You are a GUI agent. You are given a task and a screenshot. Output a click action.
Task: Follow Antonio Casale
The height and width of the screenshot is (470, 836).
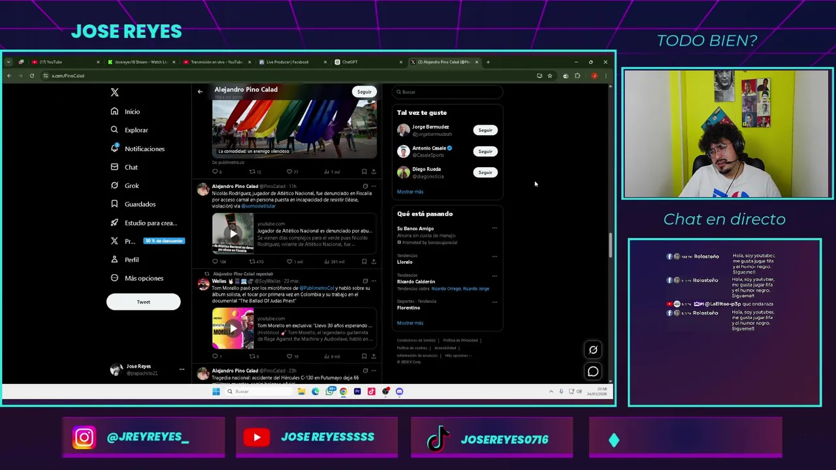click(485, 151)
